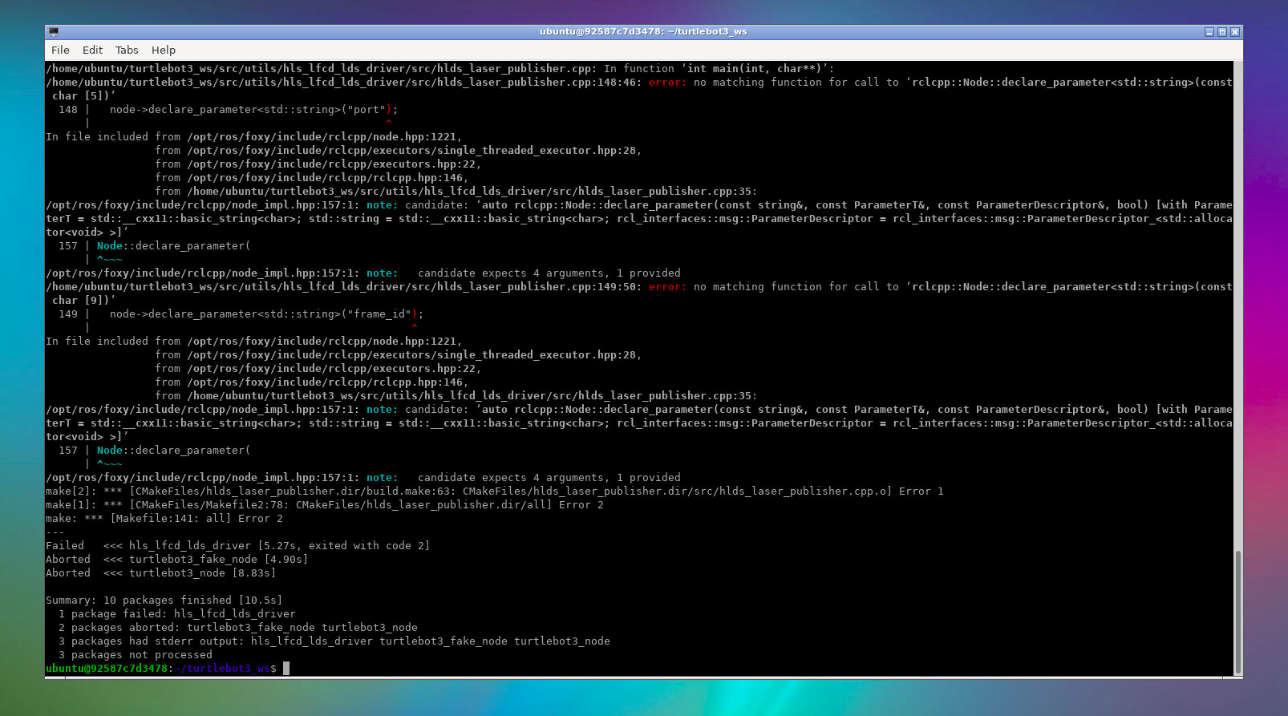Open the Tabs menu
Viewport: 1288px width, 716px height.
(127, 50)
